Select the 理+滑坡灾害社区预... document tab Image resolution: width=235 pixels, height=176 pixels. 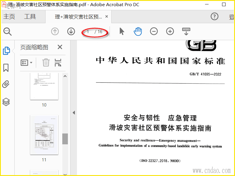click(x=78, y=17)
